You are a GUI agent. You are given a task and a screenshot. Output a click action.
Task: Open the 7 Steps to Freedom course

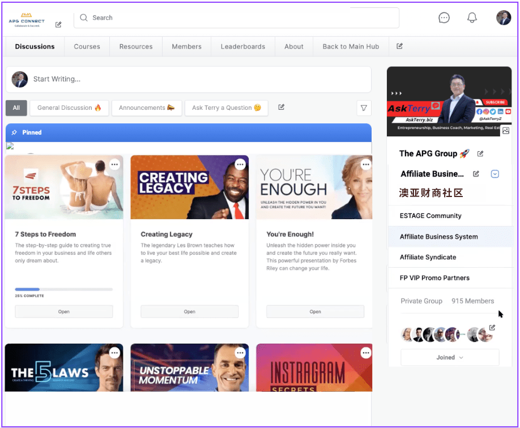point(63,311)
